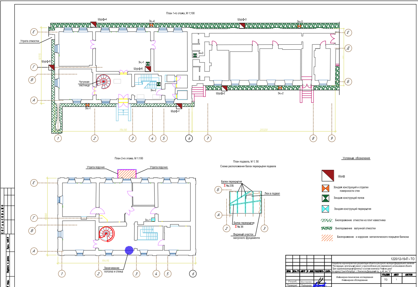Select the red cast-iron spiral staircase on the first floor plan

(x=103, y=82)
